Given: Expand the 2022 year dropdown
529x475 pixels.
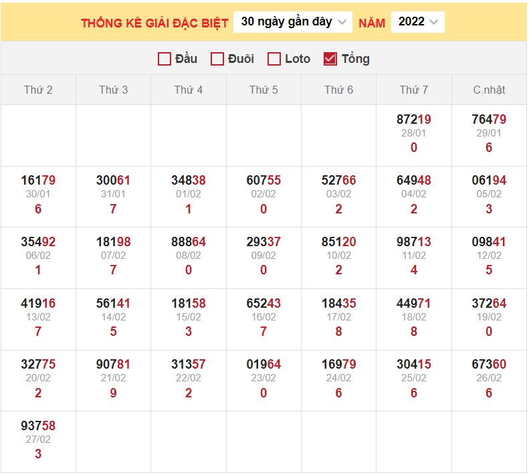Looking at the screenshot, I should 418,22.
